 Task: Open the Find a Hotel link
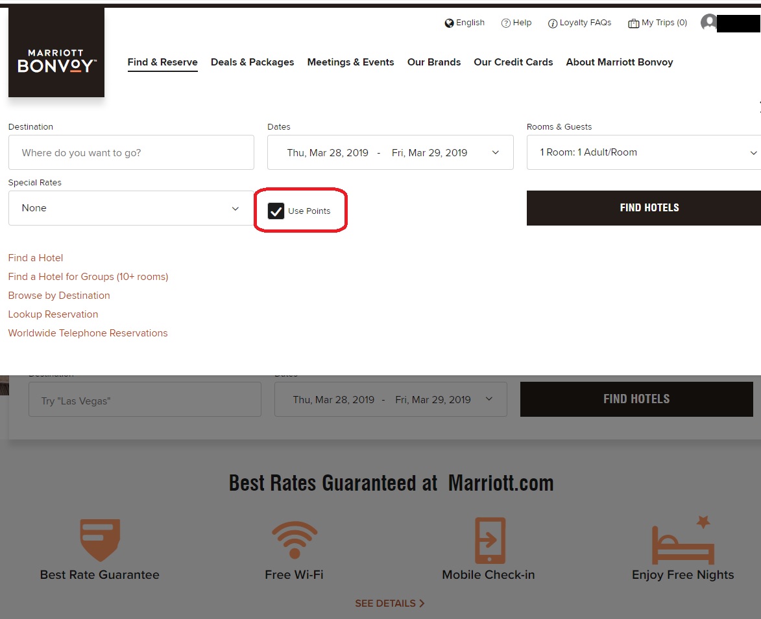coord(36,258)
